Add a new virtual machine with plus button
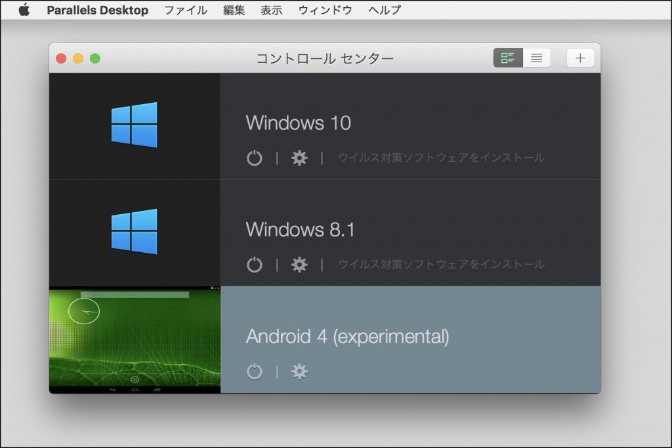Viewport: 672px width, 448px height. tap(580, 58)
